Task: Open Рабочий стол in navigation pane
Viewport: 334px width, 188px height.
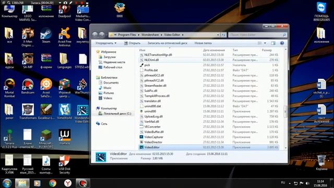Action: [113, 67]
